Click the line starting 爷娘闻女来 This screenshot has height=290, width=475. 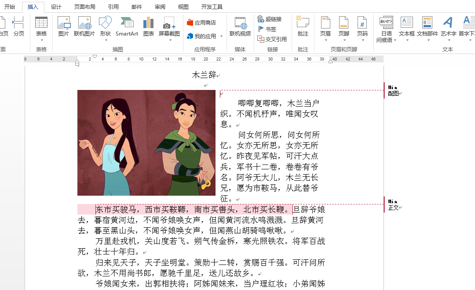coord(211,284)
